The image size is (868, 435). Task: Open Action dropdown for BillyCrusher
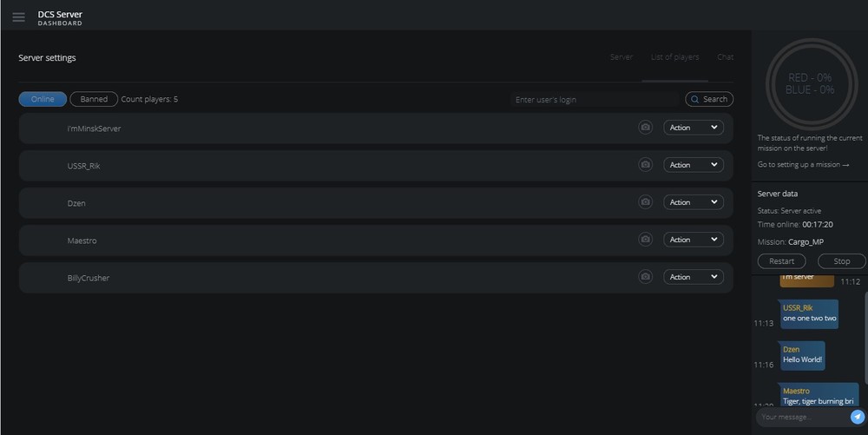pyautogui.click(x=694, y=277)
